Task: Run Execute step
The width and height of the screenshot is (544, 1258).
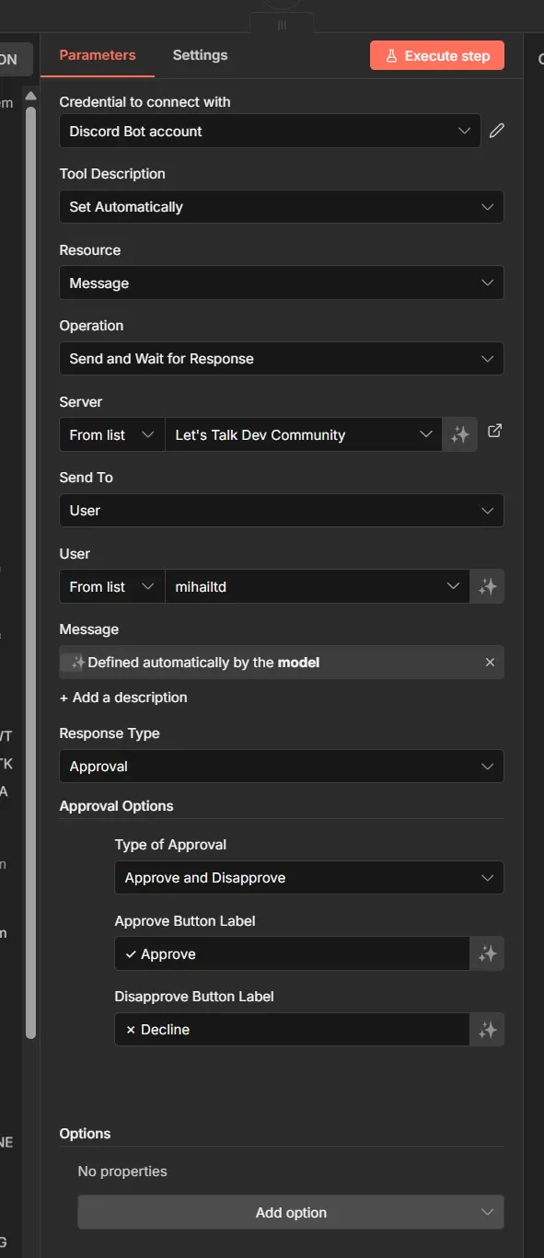Action: pos(437,54)
